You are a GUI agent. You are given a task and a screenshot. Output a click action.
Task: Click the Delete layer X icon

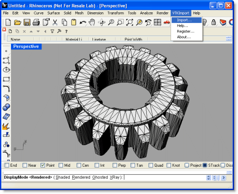point(24,32)
